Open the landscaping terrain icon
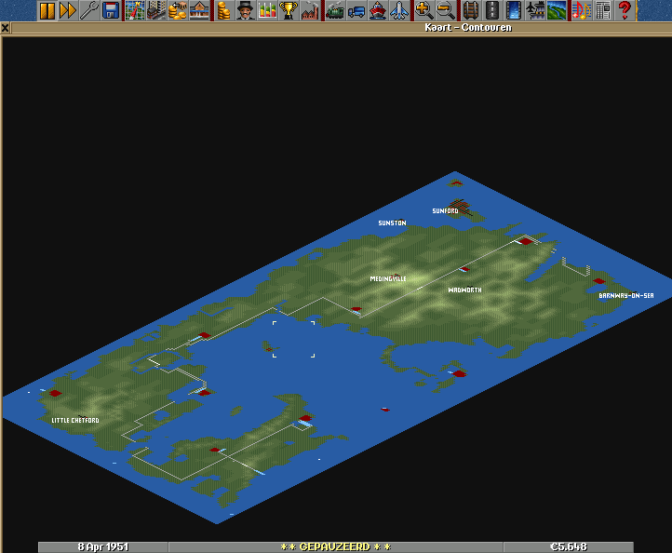 point(557,10)
